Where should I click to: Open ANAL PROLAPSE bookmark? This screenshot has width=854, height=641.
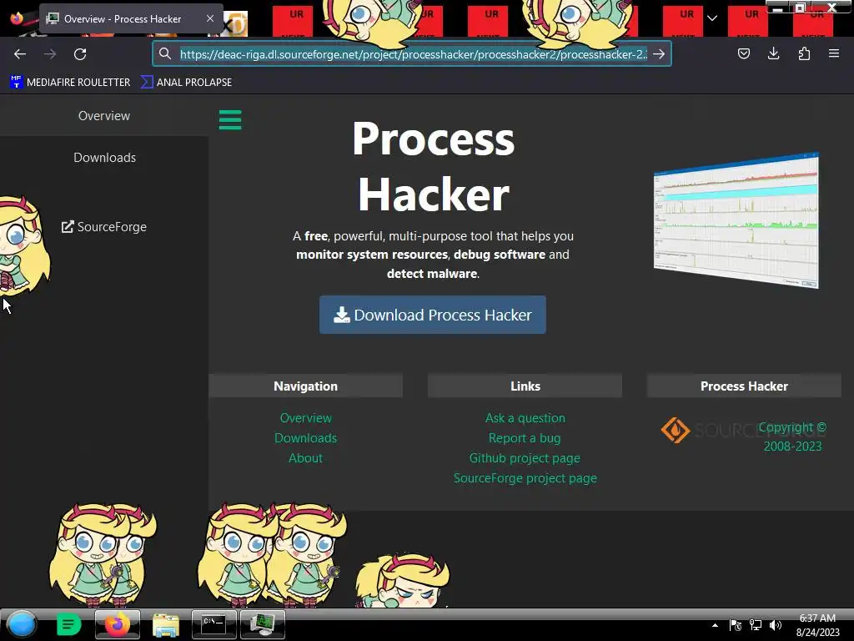point(186,83)
